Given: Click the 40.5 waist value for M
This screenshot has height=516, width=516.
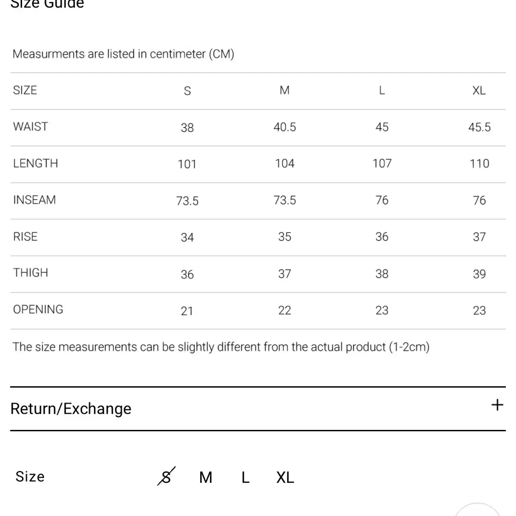Looking at the screenshot, I should [x=284, y=127].
